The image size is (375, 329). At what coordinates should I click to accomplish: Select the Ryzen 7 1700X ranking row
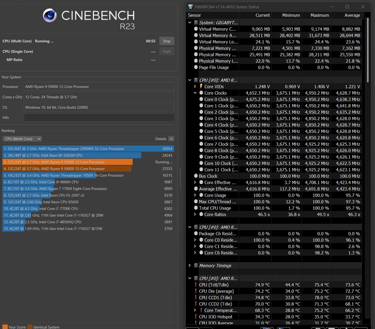[88, 189]
